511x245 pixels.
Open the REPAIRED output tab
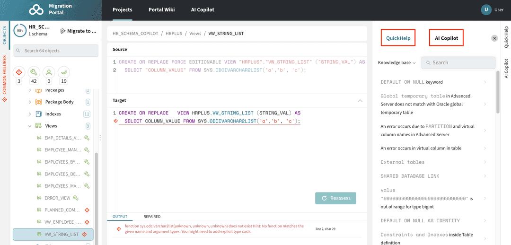(152, 217)
